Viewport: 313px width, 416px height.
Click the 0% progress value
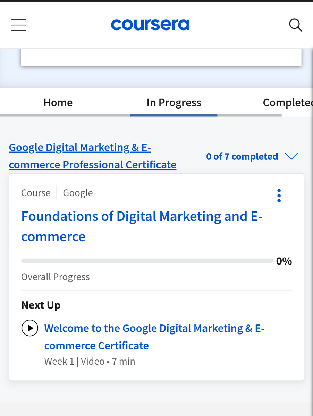click(284, 261)
